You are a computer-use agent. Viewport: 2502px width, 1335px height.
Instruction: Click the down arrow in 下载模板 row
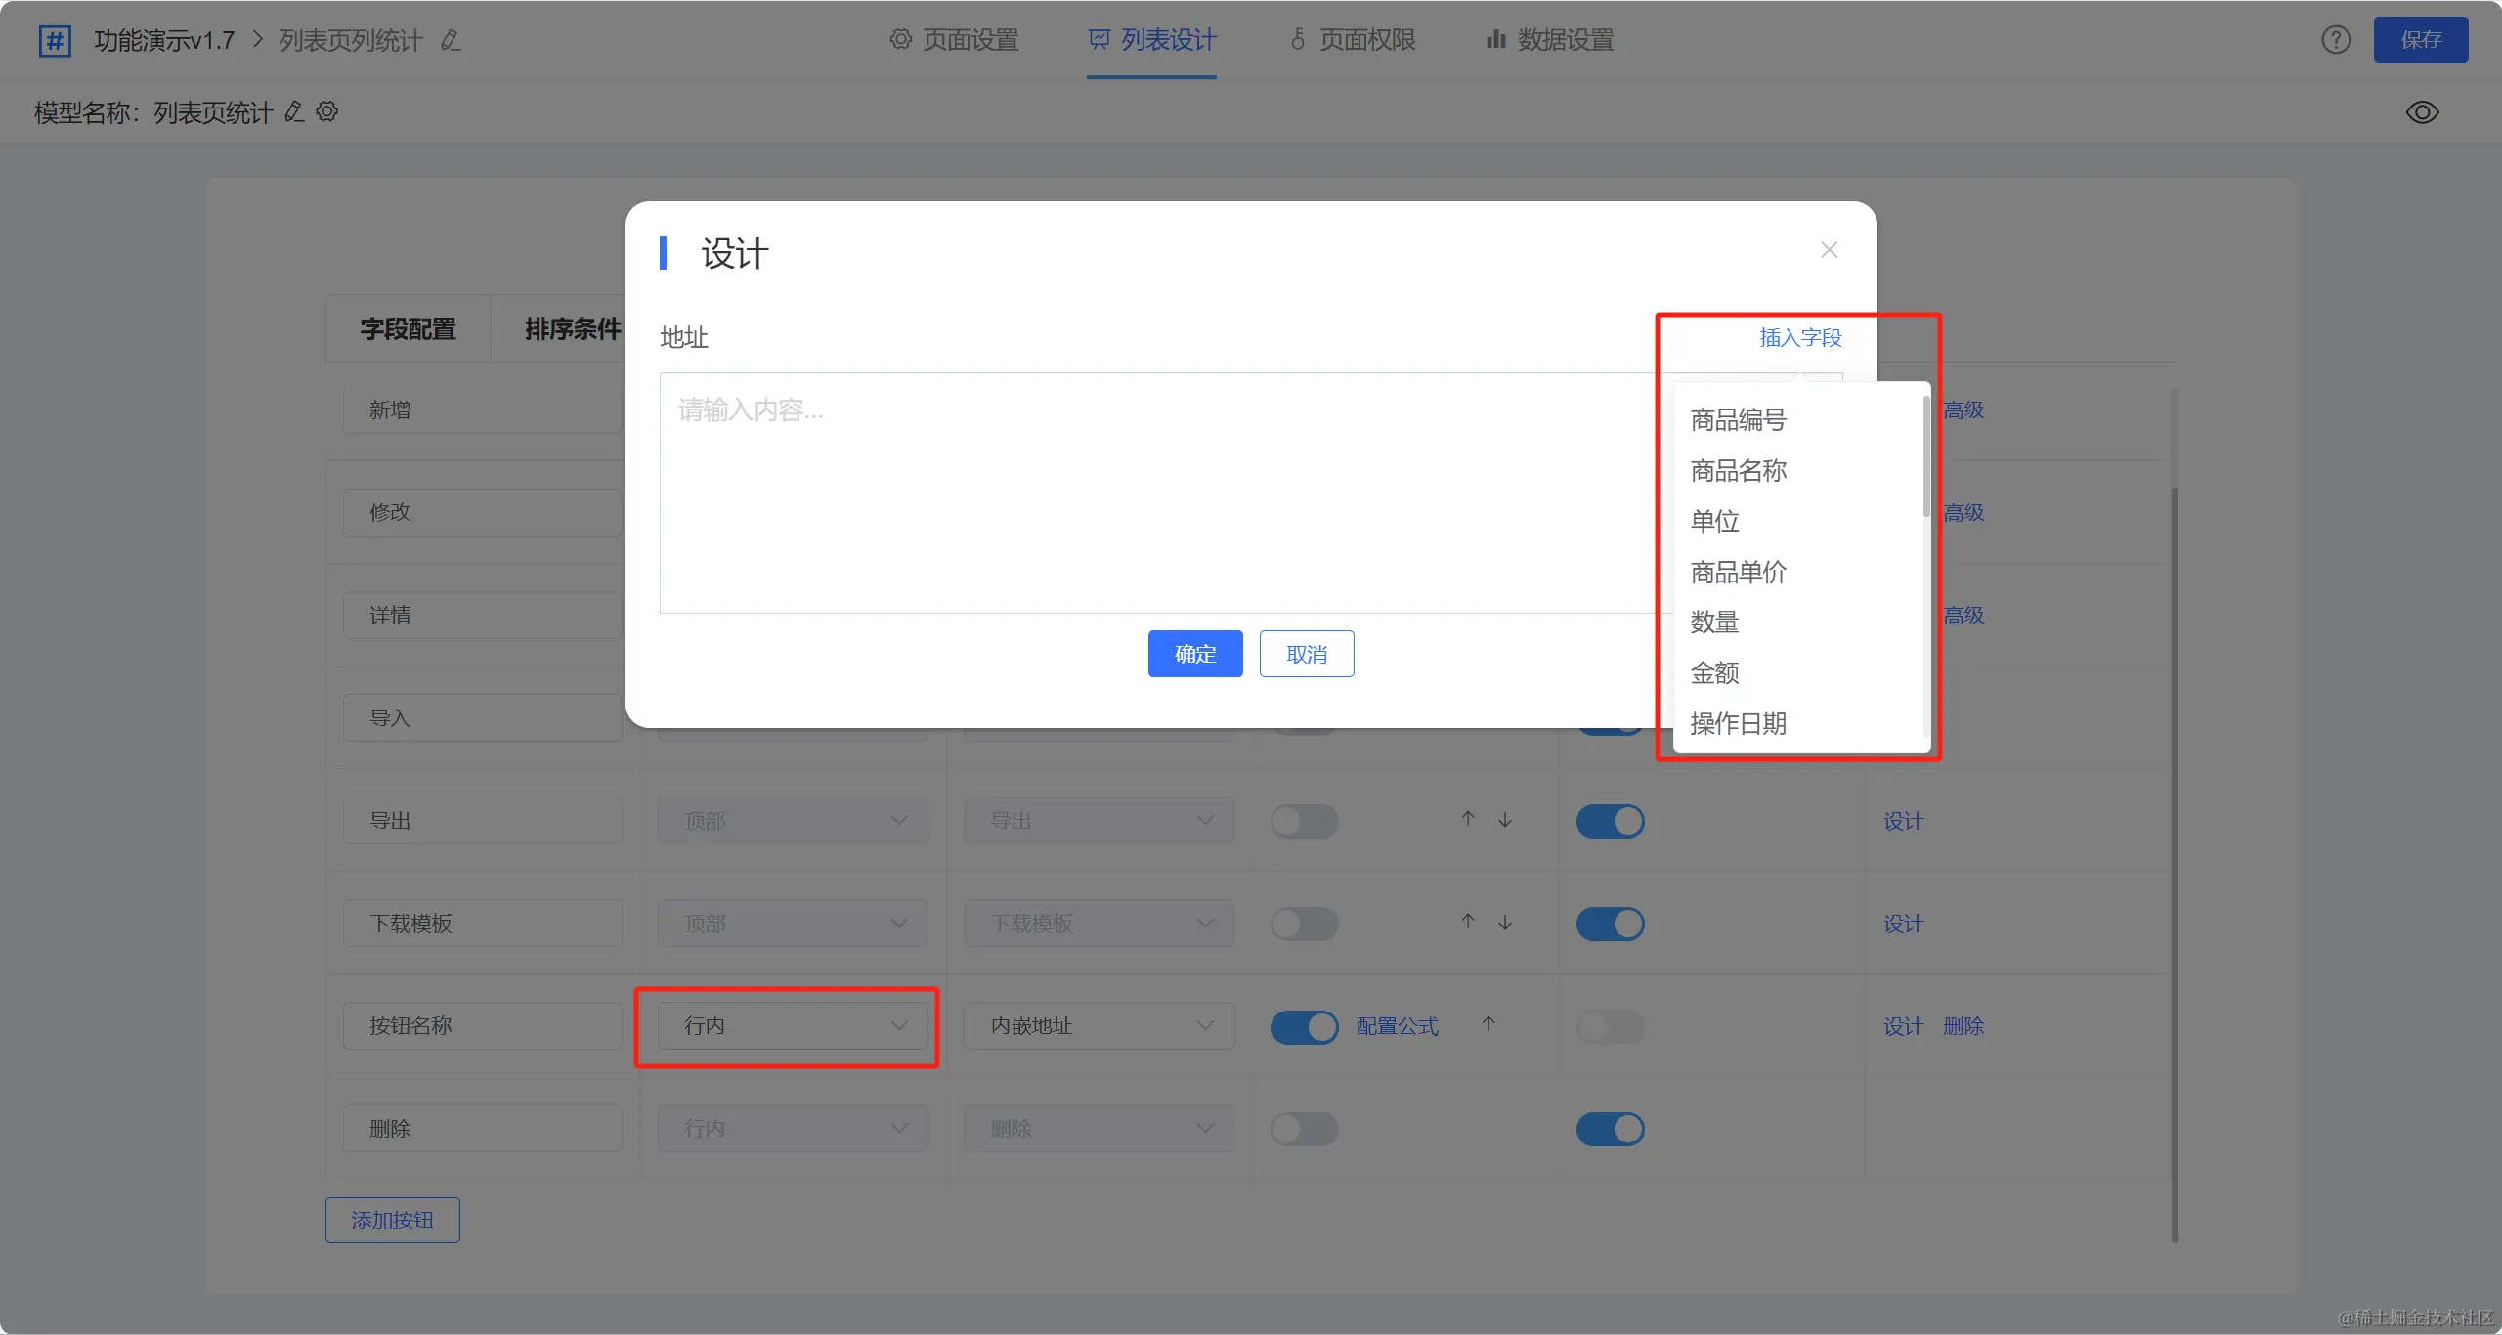(1505, 923)
